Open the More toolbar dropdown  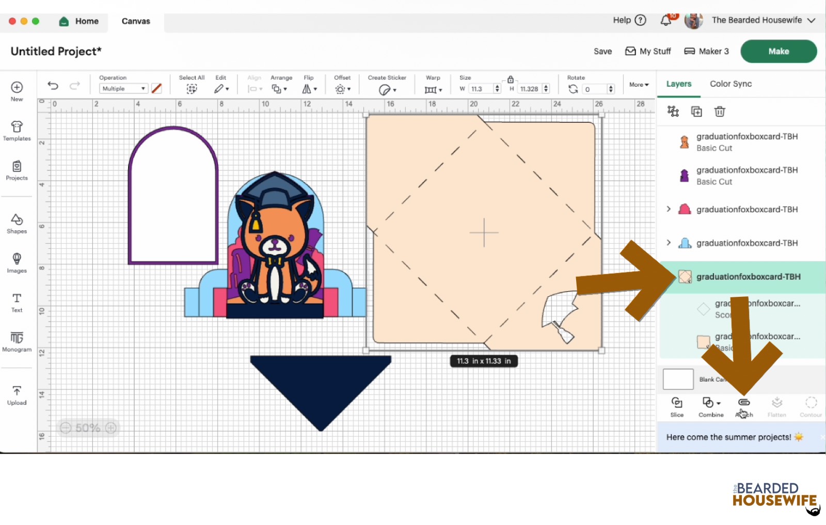(639, 85)
